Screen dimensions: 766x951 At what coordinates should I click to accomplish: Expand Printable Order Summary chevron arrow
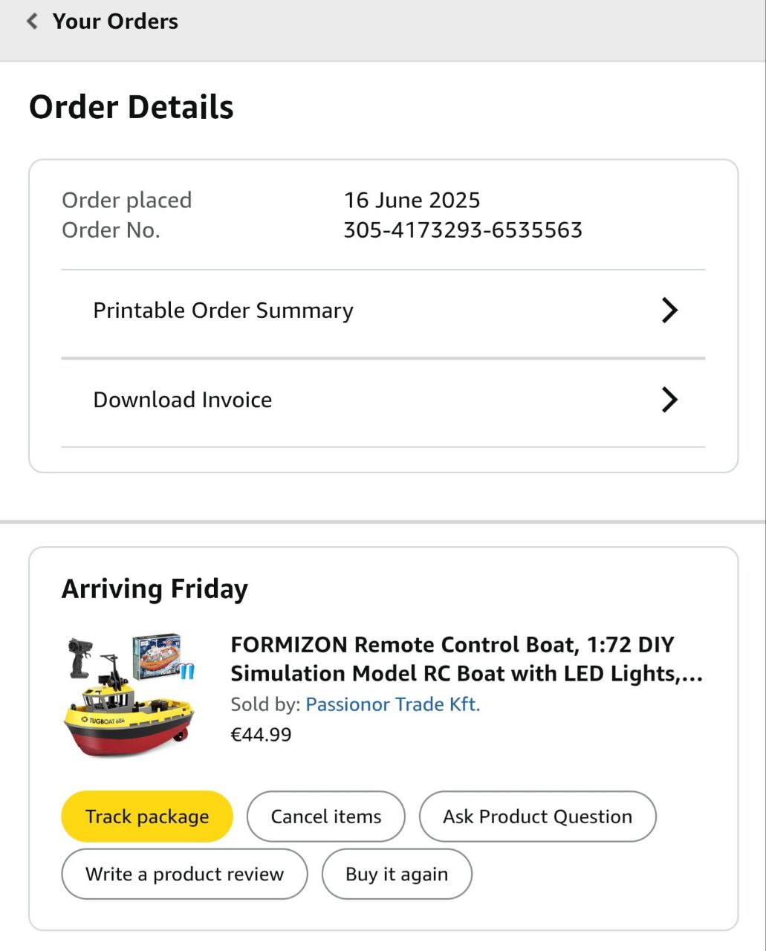[x=669, y=311]
